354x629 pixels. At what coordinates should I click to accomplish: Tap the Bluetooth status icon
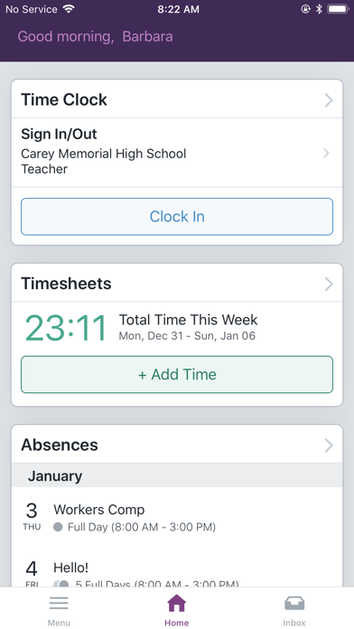pos(319,9)
